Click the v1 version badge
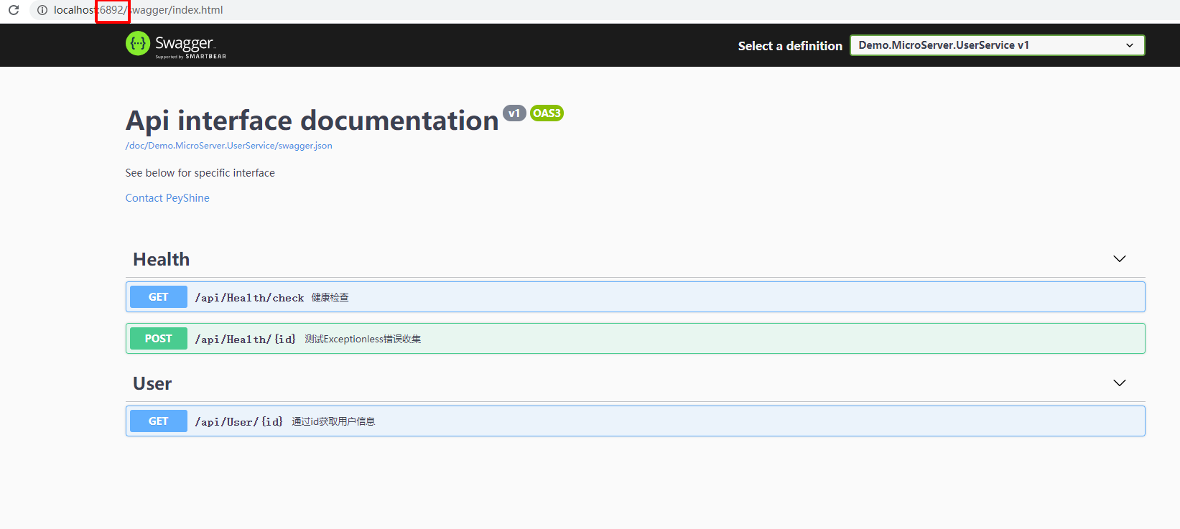This screenshot has width=1180, height=529. coord(514,113)
